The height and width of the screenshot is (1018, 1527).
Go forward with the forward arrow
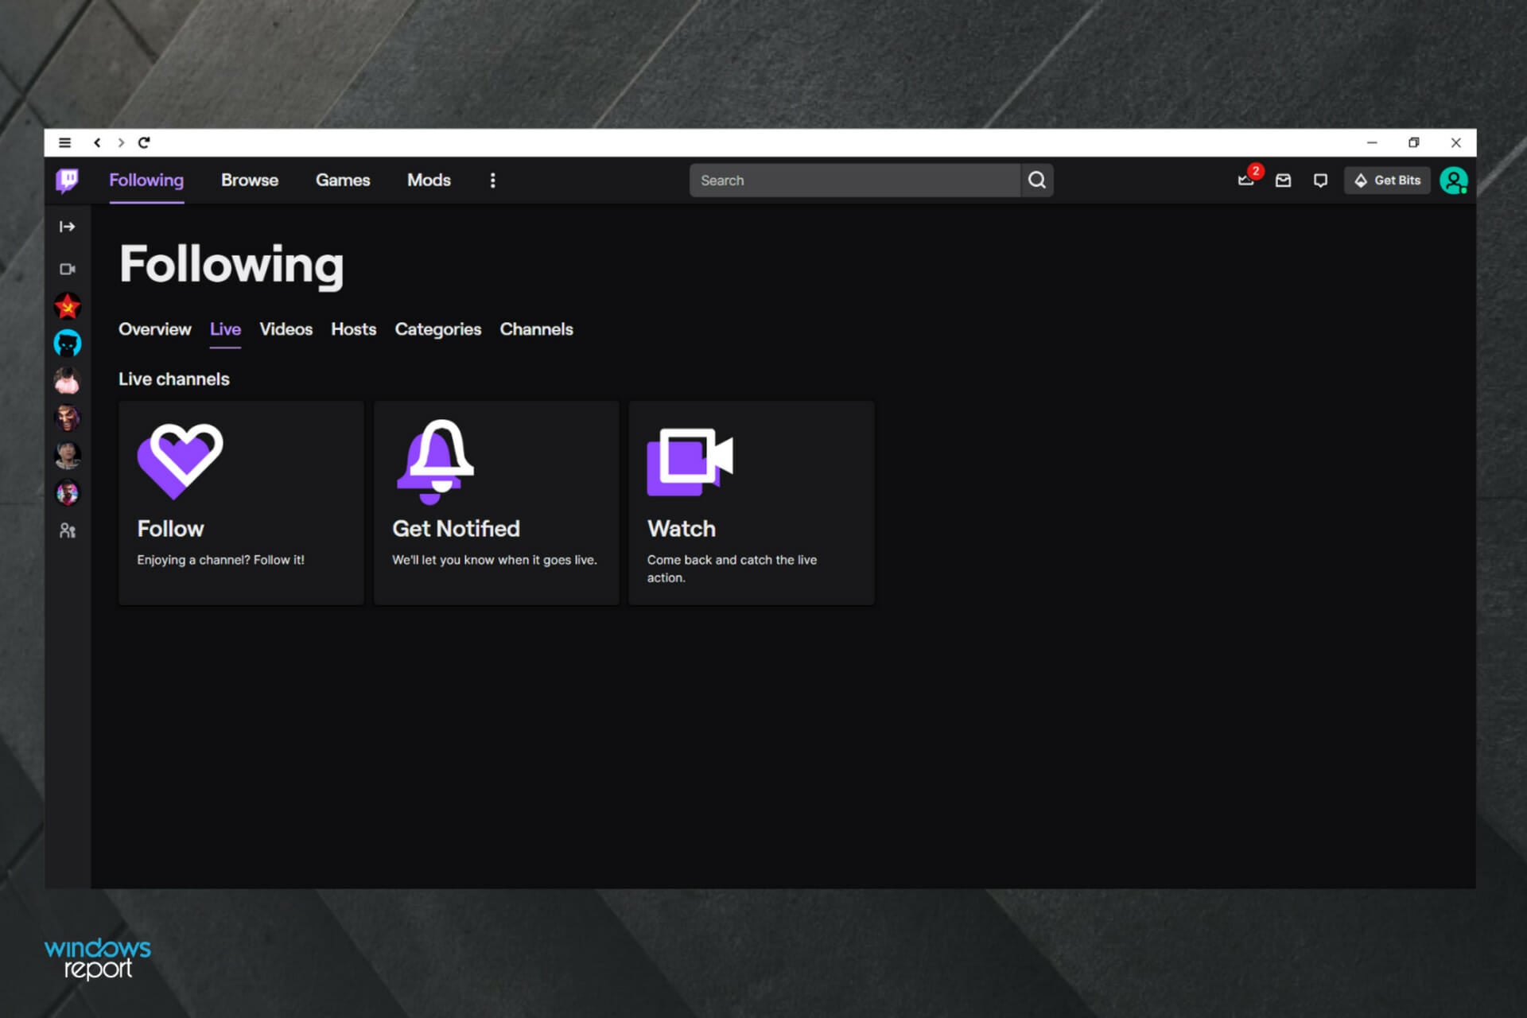(121, 142)
